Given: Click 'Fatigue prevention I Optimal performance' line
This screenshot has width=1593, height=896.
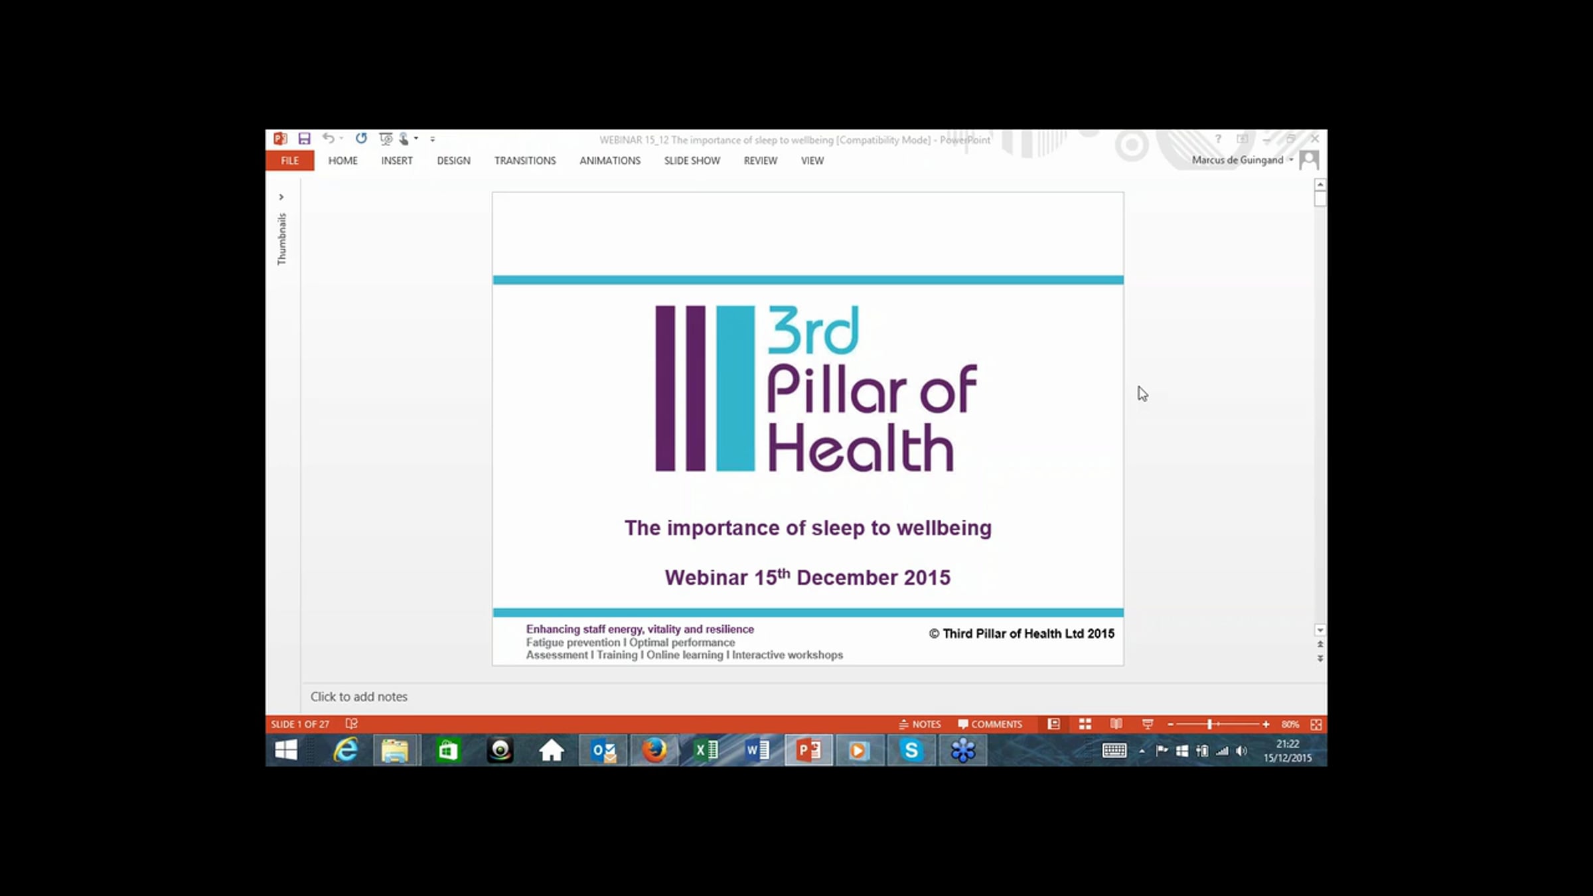Looking at the screenshot, I should pos(631,642).
